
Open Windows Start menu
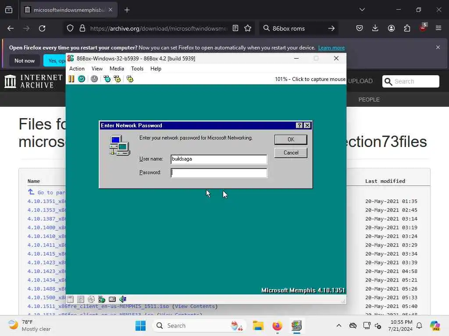[x=141, y=325]
